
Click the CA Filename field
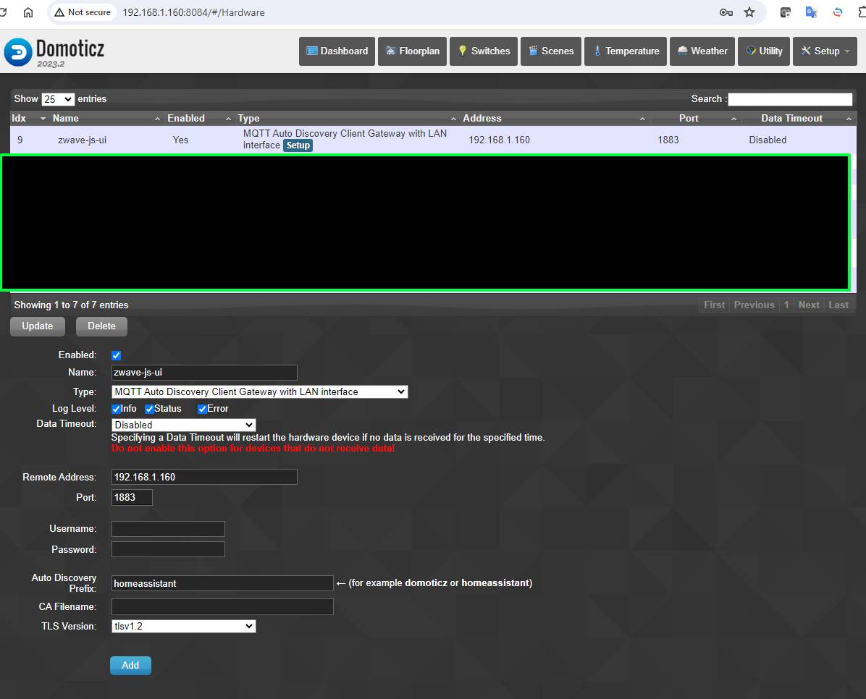coord(222,607)
